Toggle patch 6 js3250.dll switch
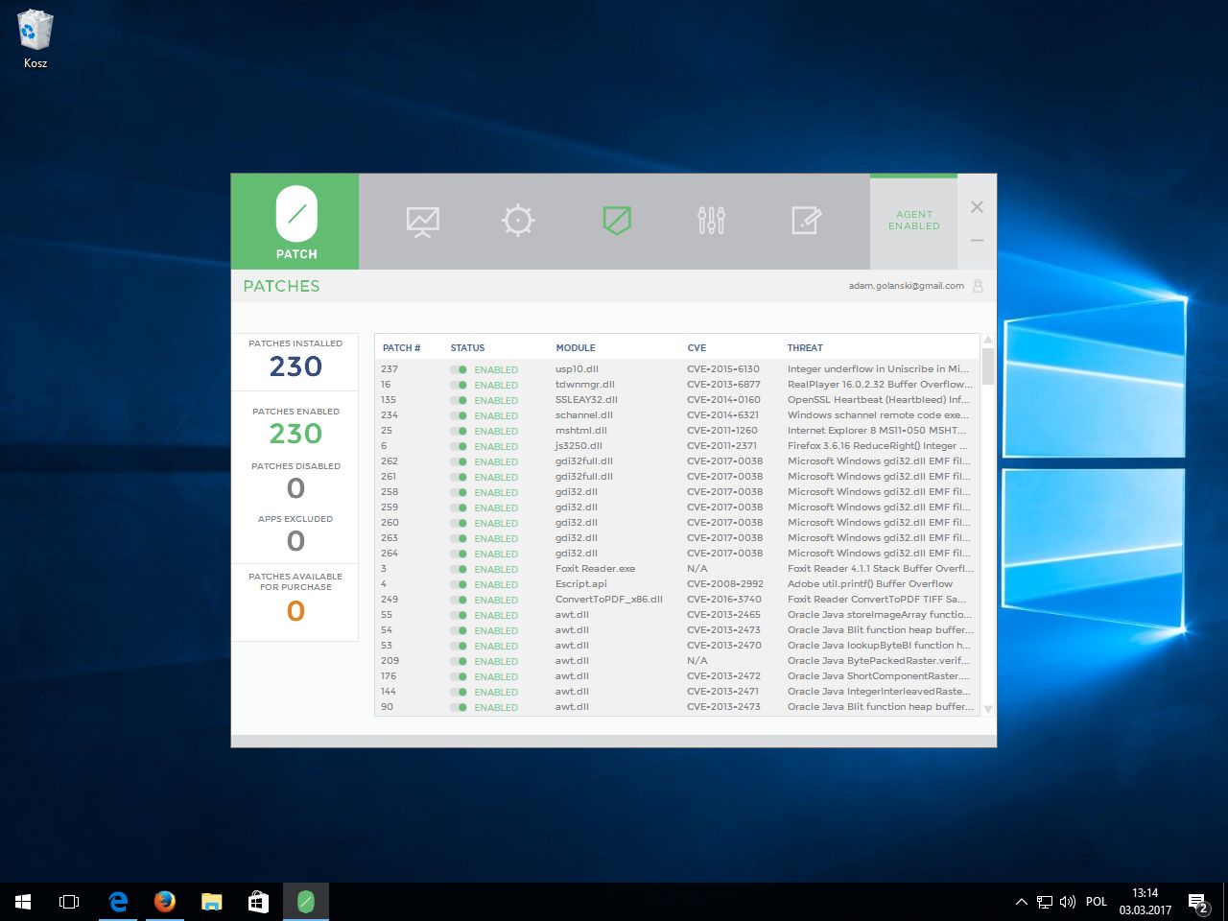Image resolution: width=1228 pixels, height=921 pixels. pyautogui.click(x=459, y=446)
